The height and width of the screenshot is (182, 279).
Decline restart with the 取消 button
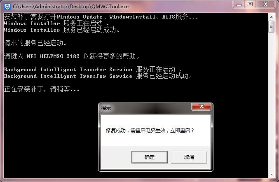coord(189,157)
